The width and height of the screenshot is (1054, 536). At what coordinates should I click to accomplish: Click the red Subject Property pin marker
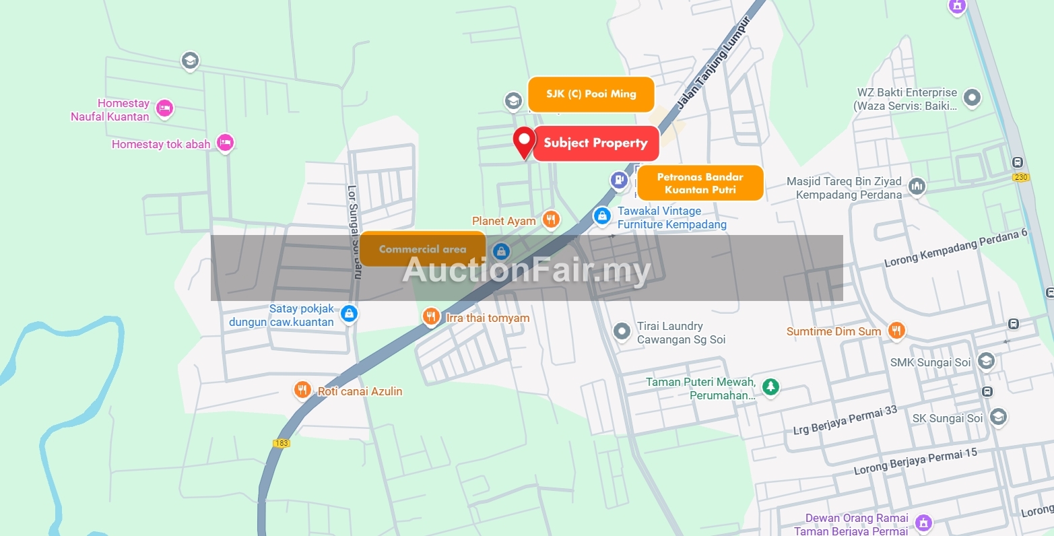click(x=524, y=142)
